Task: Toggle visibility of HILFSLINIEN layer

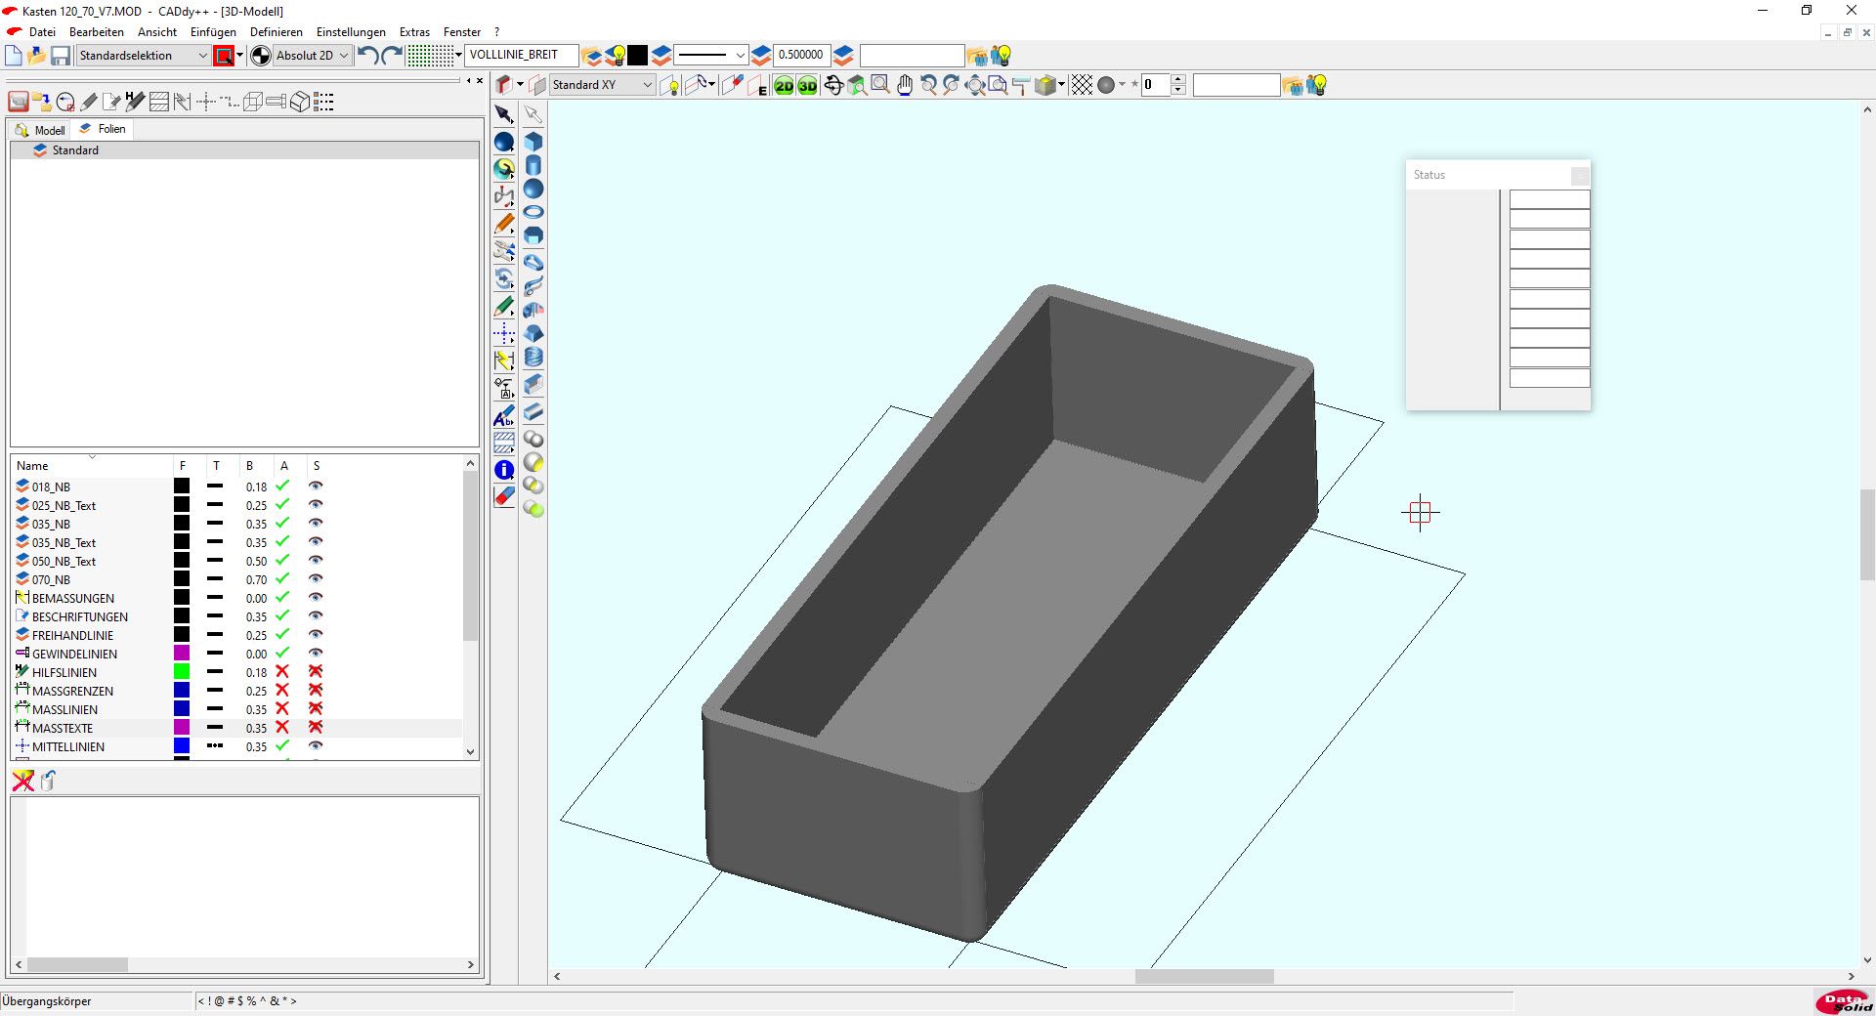Action: click(x=316, y=672)
